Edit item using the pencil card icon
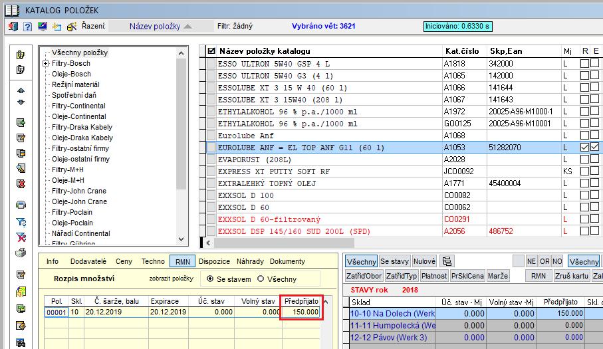Screen dimensions: 603x349 [x=21, y=138]
